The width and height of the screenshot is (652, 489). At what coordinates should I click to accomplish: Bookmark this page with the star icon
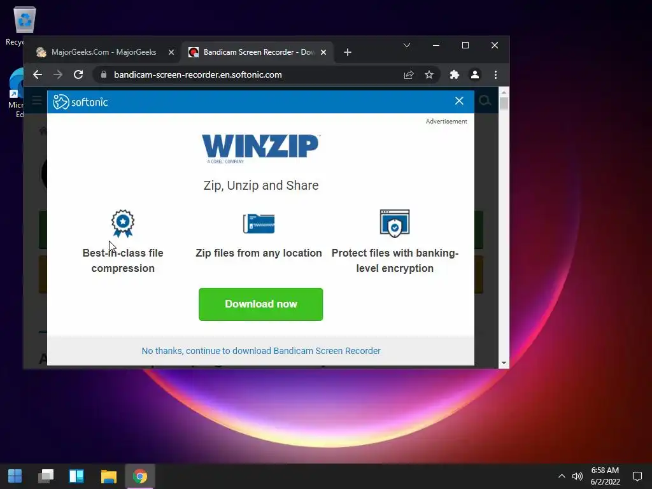[x=429, y=75]
